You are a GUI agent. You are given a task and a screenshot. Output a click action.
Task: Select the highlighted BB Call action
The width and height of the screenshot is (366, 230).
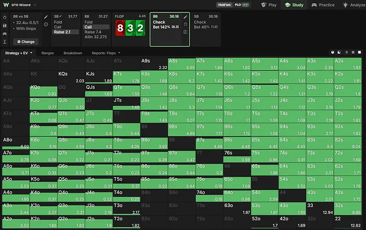tap(96, 27)
